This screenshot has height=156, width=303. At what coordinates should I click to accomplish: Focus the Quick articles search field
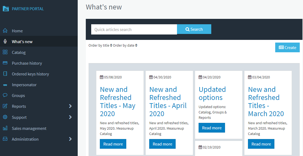pos(134,29)
